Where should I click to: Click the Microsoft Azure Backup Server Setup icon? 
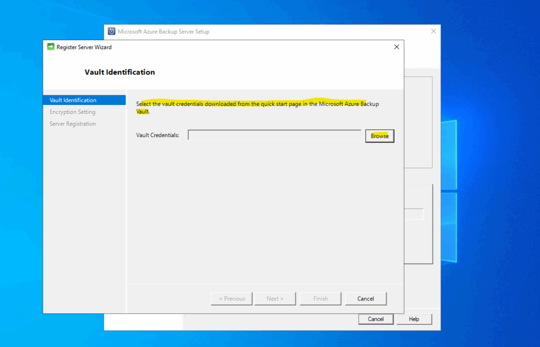(112, 31)
